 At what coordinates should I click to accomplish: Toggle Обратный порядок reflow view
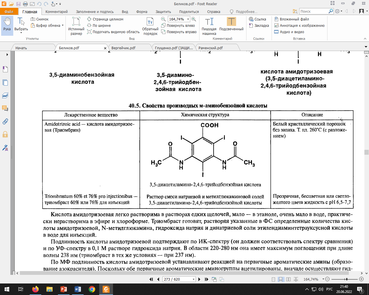[x=150, y=26]
